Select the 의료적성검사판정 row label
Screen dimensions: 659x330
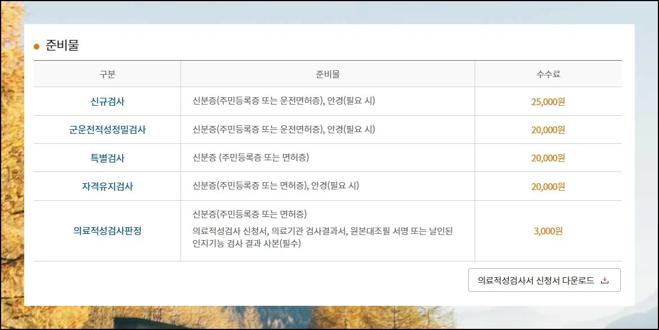click(x=107, y=230)
